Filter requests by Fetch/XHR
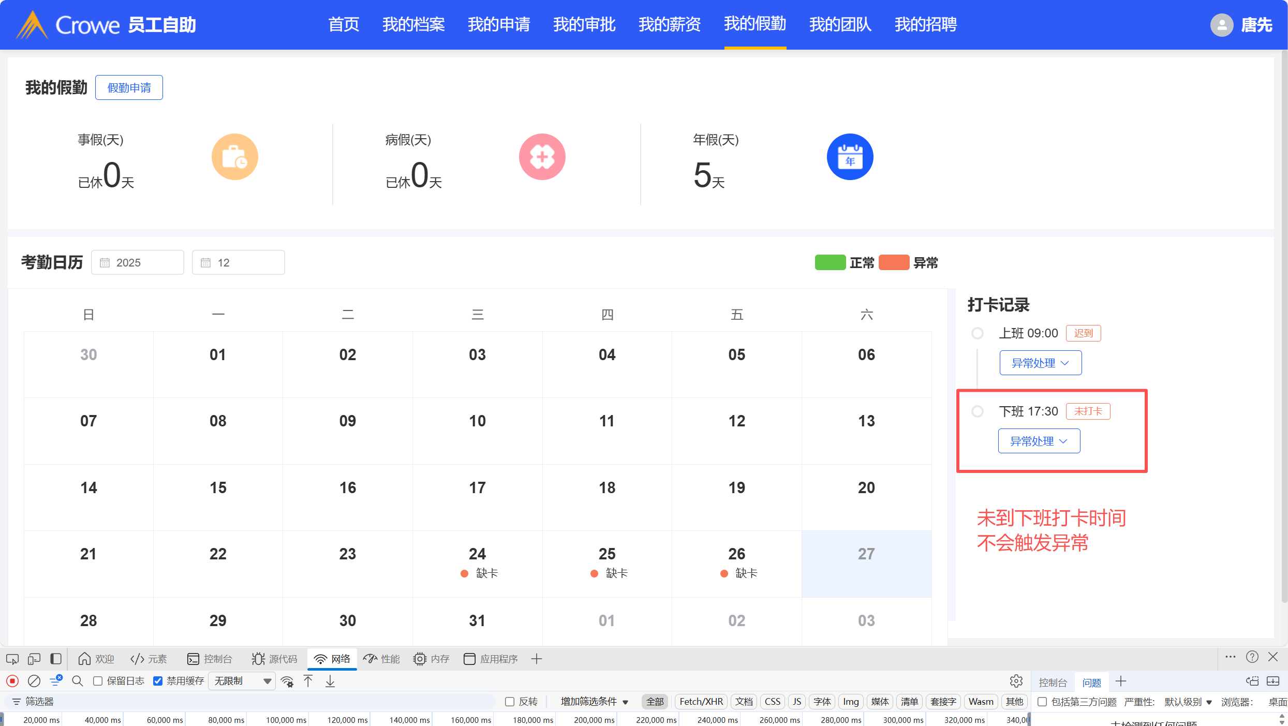Viewport: 1288px width, 726px height. (701, 702)
